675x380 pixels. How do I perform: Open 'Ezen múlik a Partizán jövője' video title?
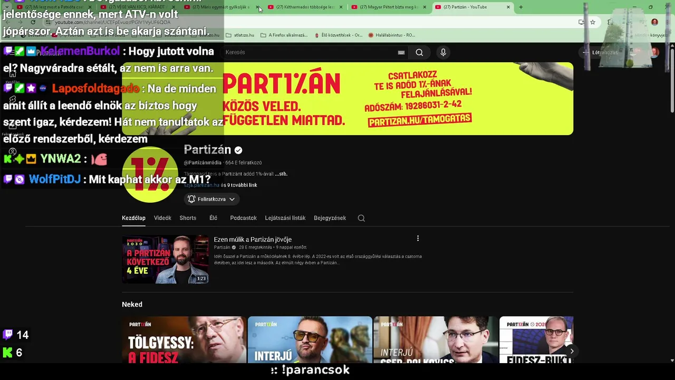pos(253,240)
